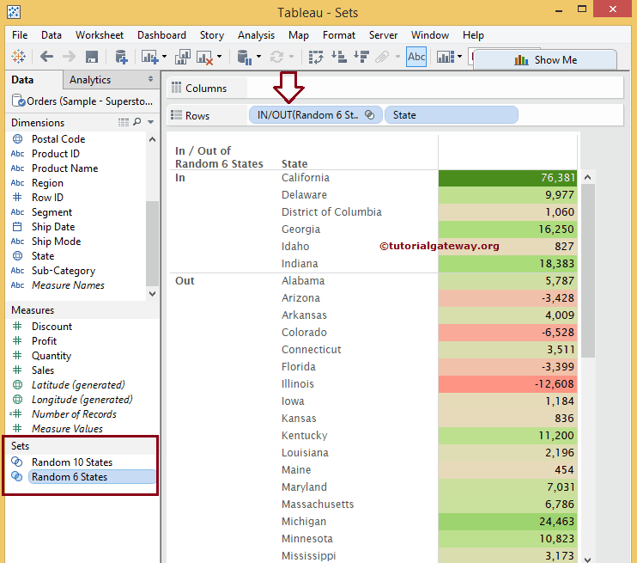637x563 pixels.
Task: Click the Sort descending toolbar icon
Action: pos(361,58)
